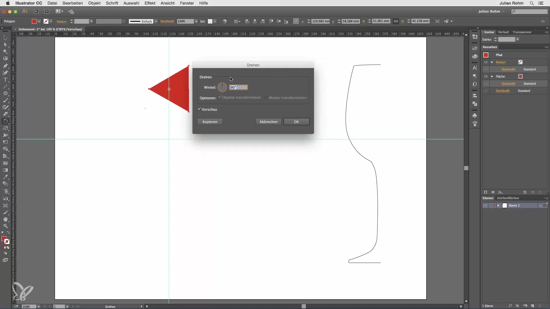Hide the Fläche appearance row eye

pos(486,76)
